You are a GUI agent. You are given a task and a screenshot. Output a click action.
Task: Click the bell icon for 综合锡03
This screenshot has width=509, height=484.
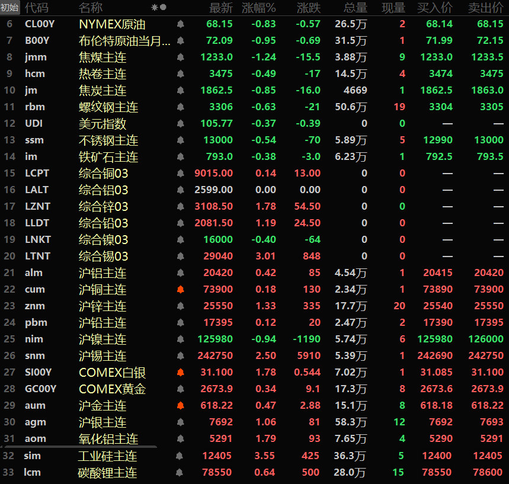[181, 256]
